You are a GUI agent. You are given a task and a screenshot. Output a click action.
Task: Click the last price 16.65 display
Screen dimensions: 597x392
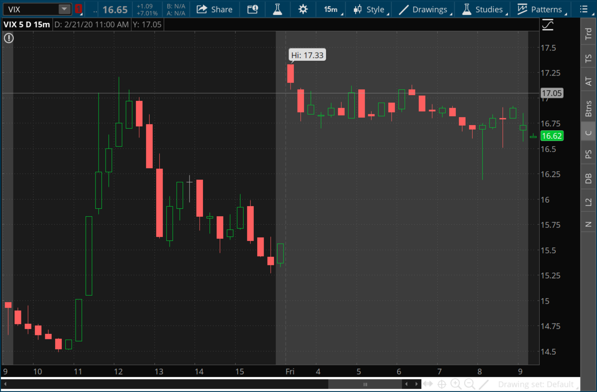(115, 9)
